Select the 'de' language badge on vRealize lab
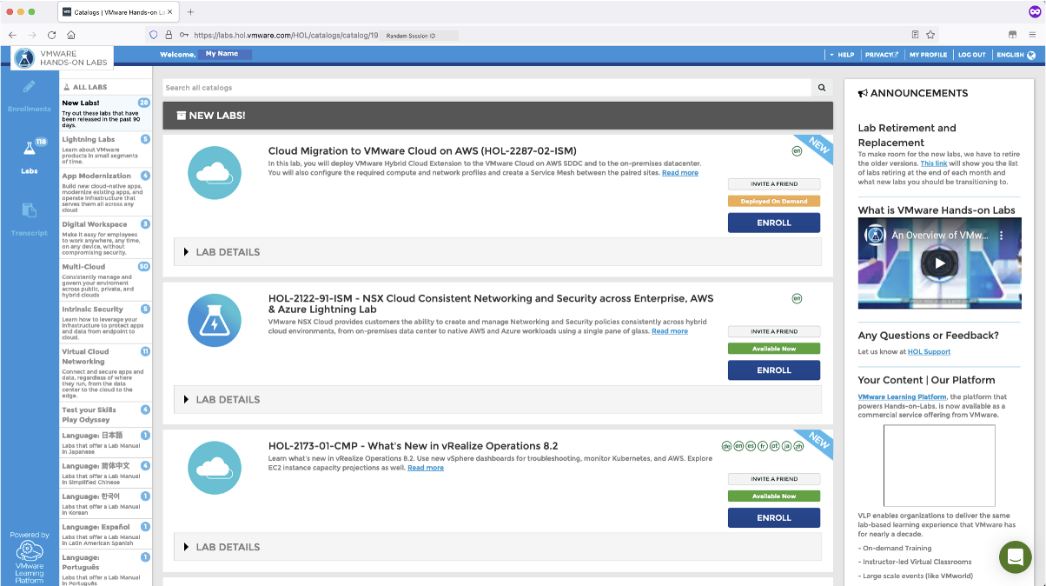 click(726, 446)
